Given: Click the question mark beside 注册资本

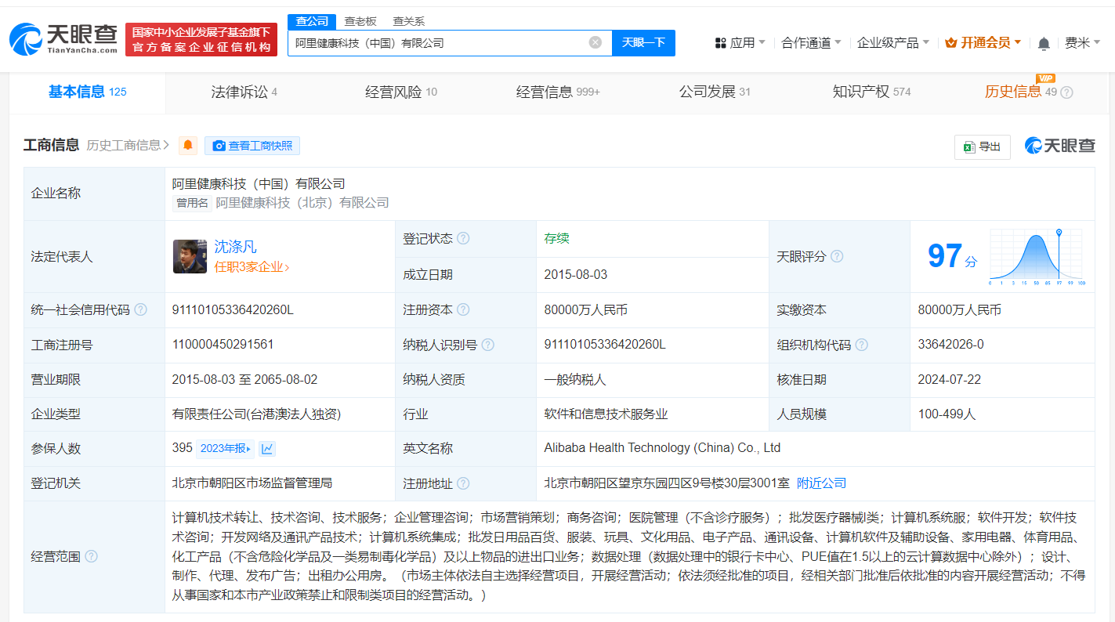Looking at the screenshot, I should click(463, 309).
